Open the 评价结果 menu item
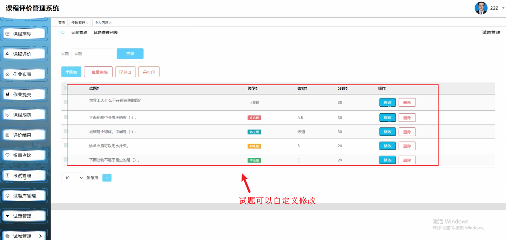The height and width of the screenshot is (240, 506). point(24,135)
